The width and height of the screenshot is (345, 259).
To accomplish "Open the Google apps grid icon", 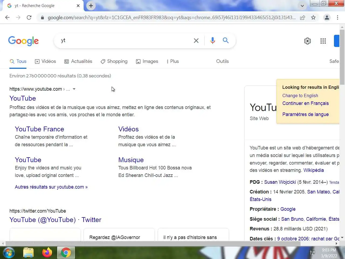I will coord(323,41).
